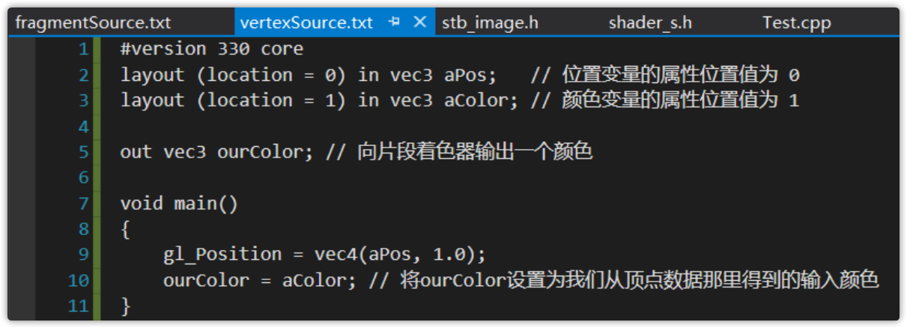Image resolution: width=907 pixels, height=328 pixels.
Task: Click line number 5 in the gutter
Action: click(x=82, y=152)
